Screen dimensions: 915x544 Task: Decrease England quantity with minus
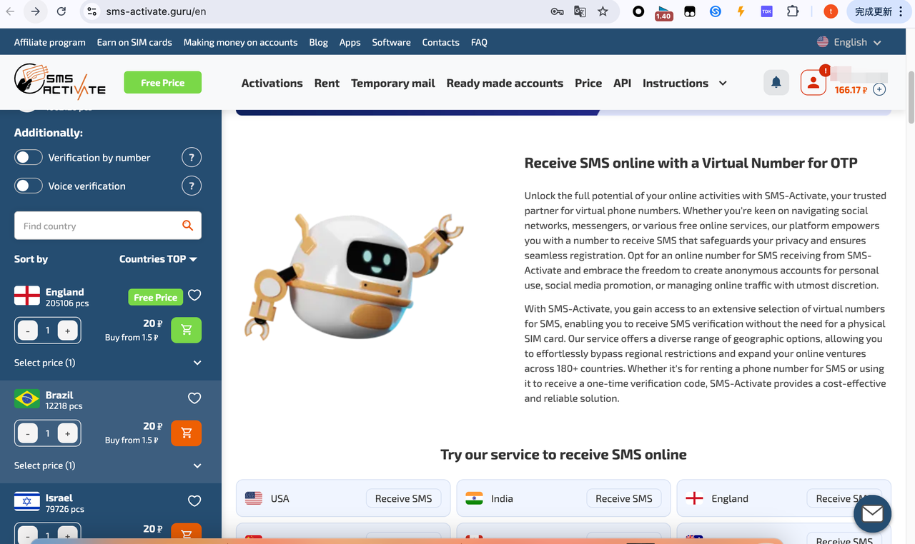coord(28,331)
